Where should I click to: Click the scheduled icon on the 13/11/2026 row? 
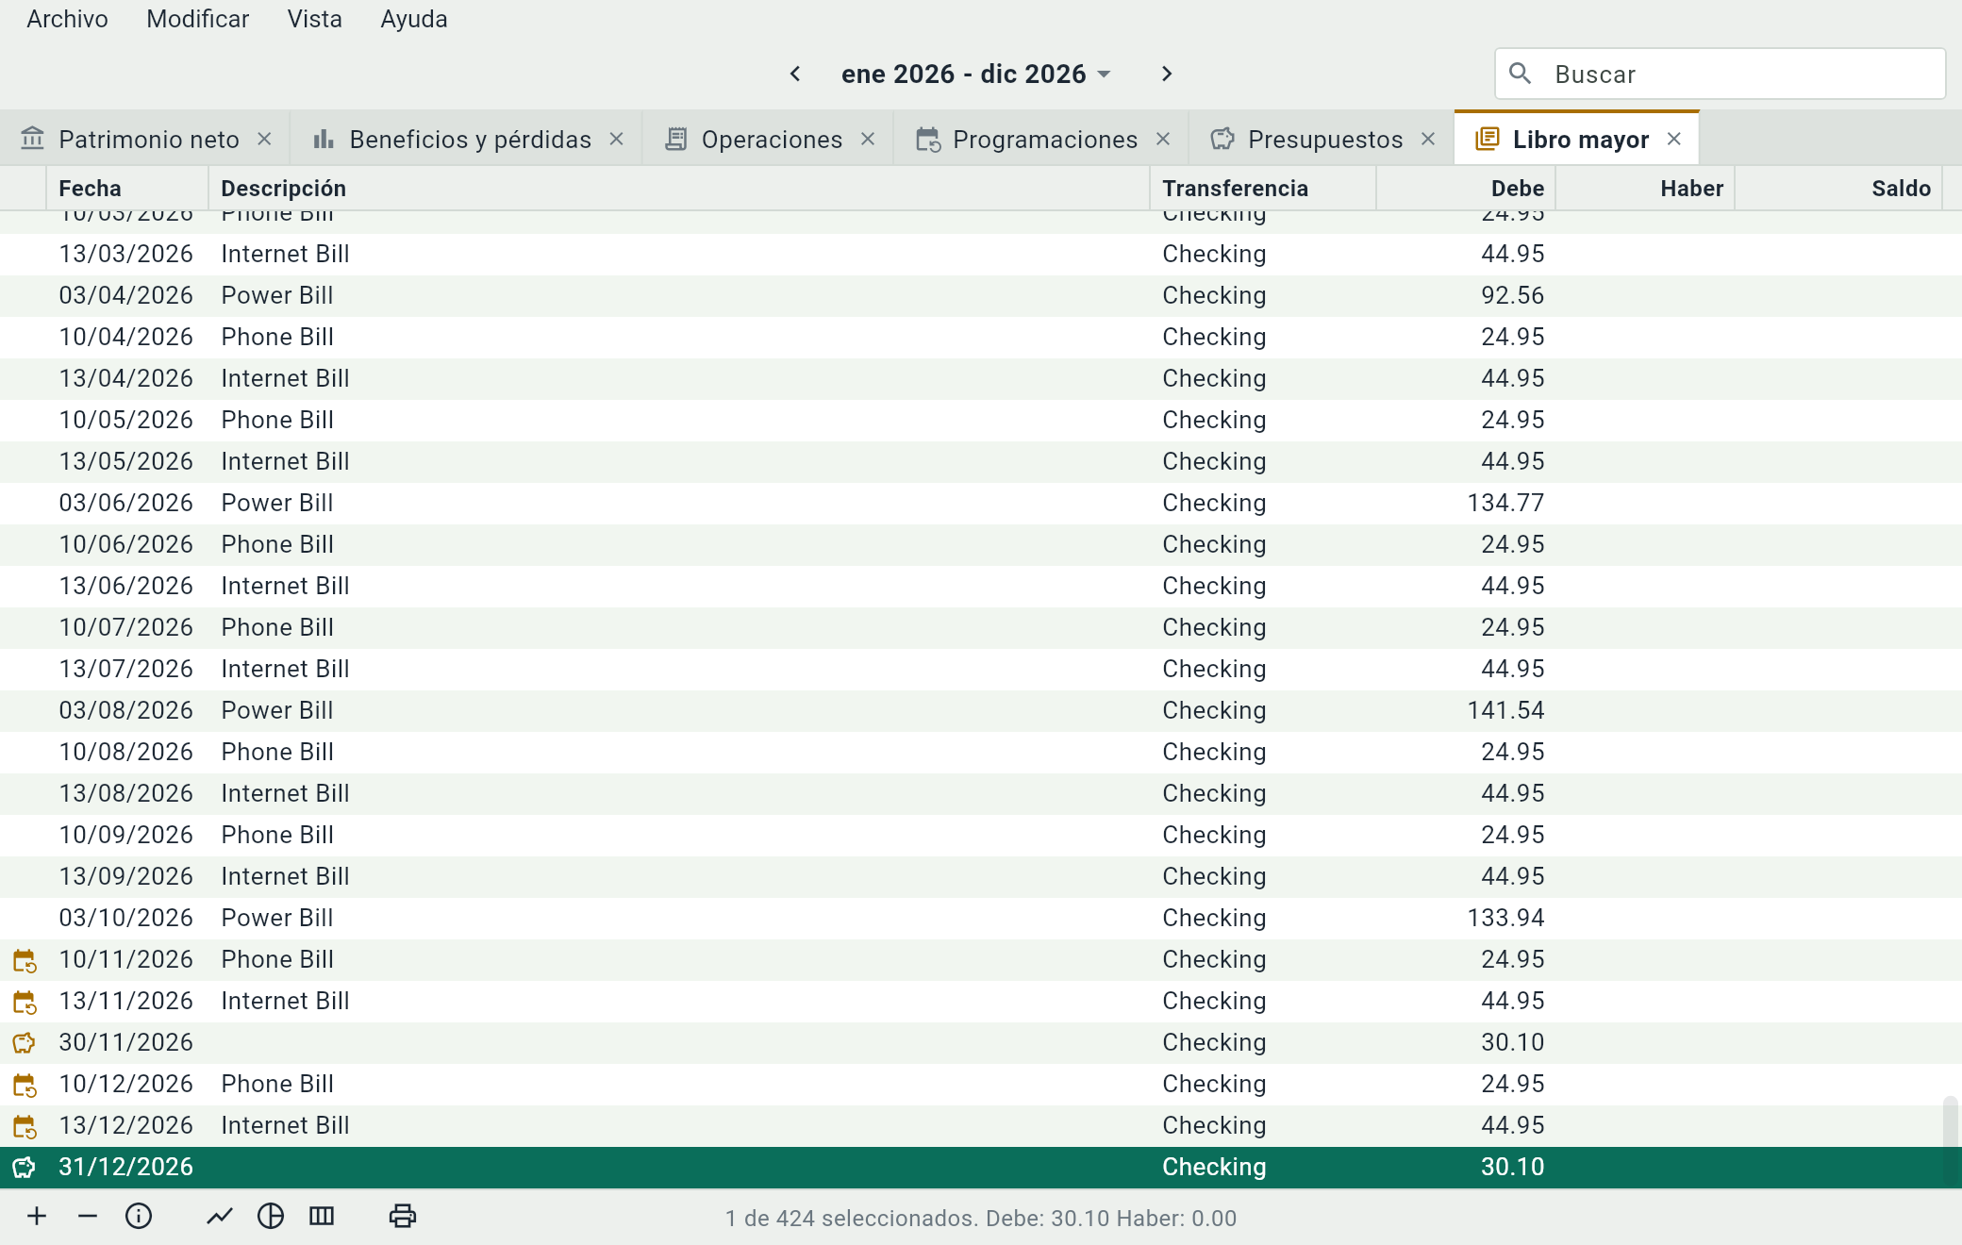25,1003
